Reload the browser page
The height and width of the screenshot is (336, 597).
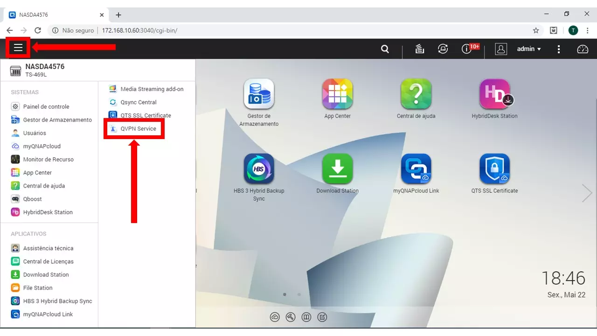(38, 30)
